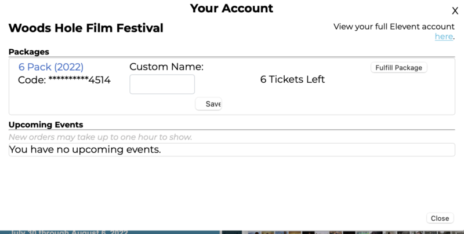
Task: Save the custom package name
Action: pos(209,104)
